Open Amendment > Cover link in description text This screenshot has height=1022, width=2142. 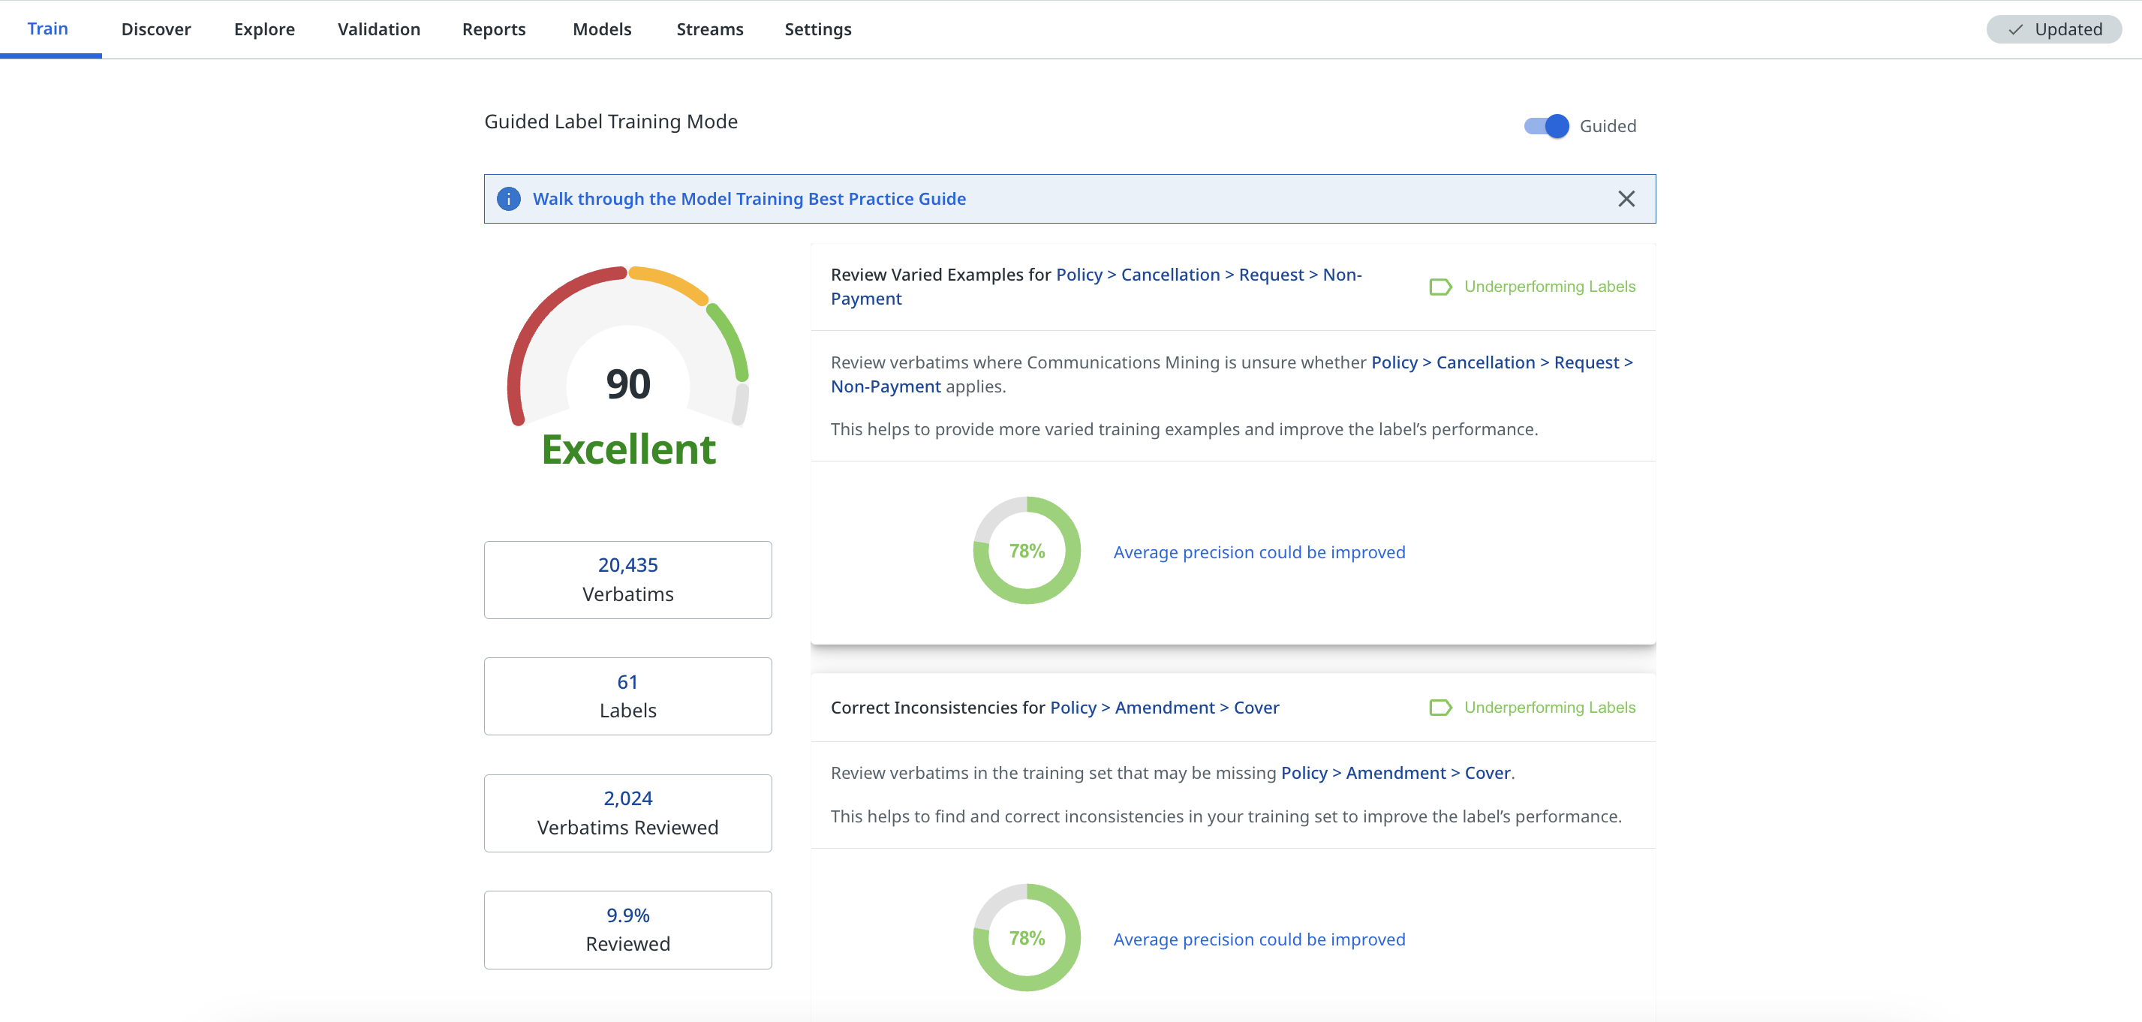(x=1396, y=773)
